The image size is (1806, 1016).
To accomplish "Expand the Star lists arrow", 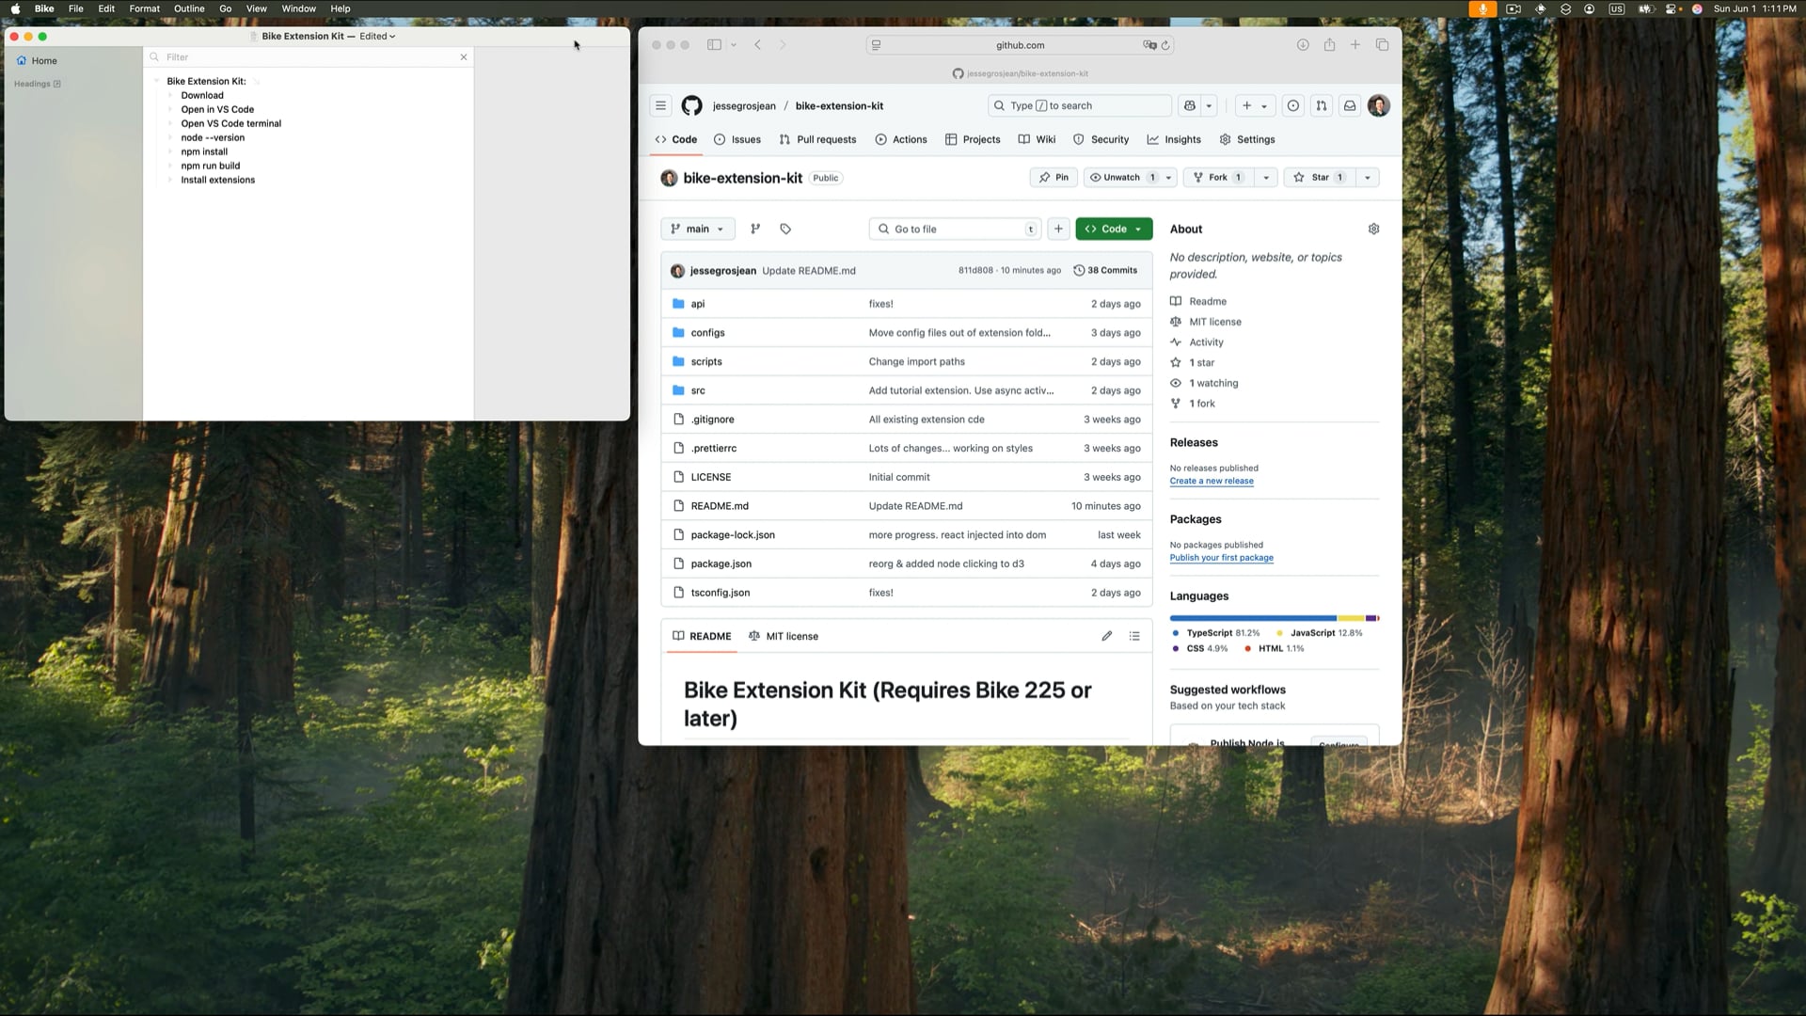I will pos(1368,177).
